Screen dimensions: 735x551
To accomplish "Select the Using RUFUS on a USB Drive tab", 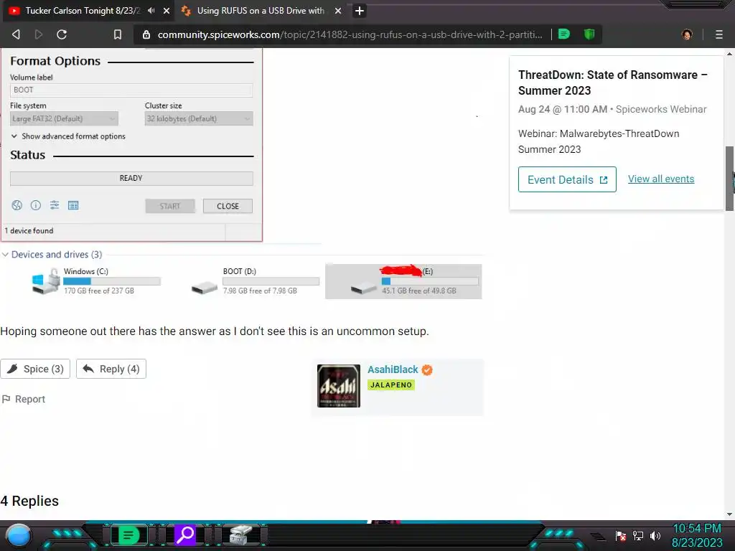I will pos(261,11).
